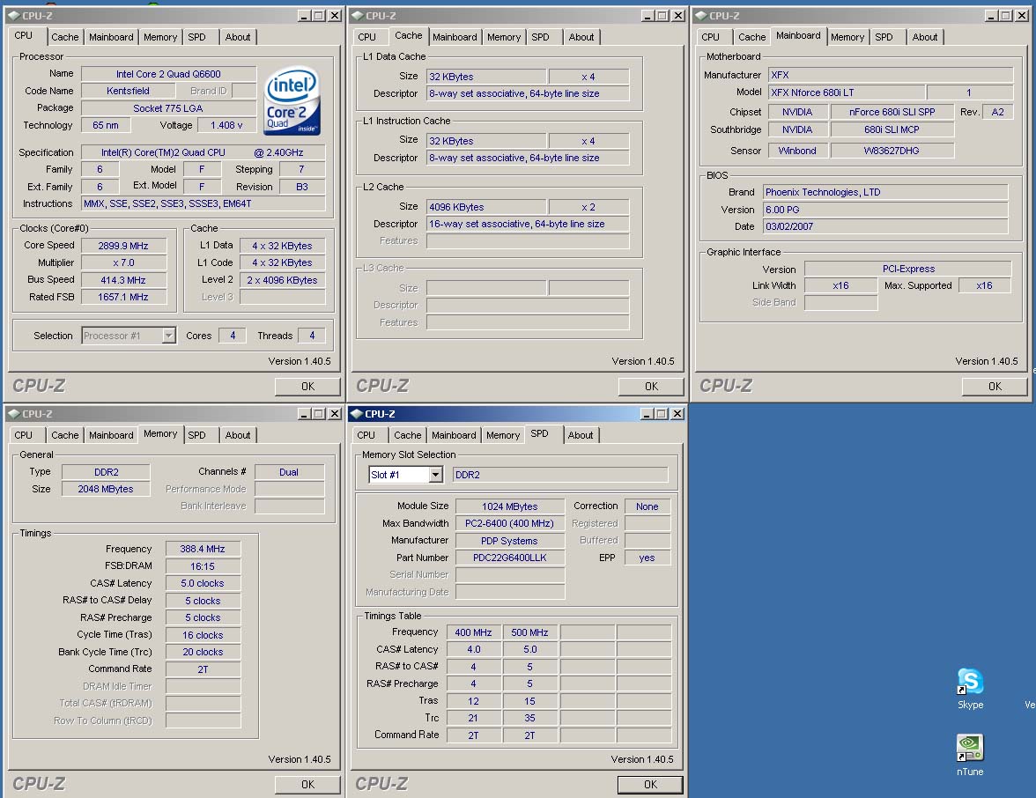1036x798 pixels.
Task: Click the 388.4 MHz memory frequency value
Action: pyautogui.click(x=203, y=549)
